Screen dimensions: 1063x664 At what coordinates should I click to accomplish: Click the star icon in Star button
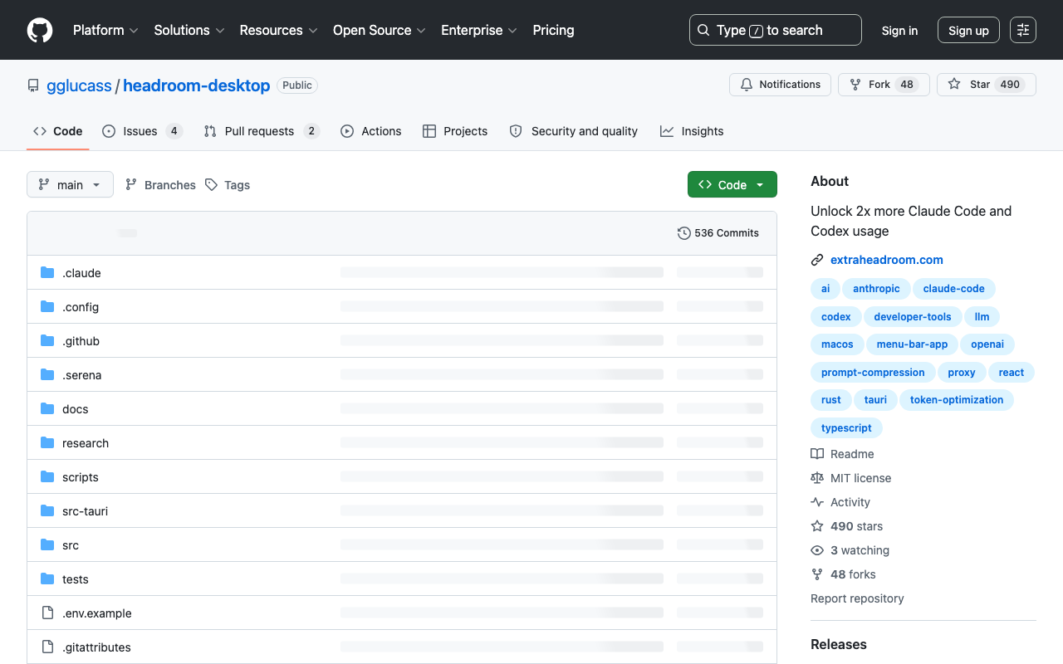954,85
